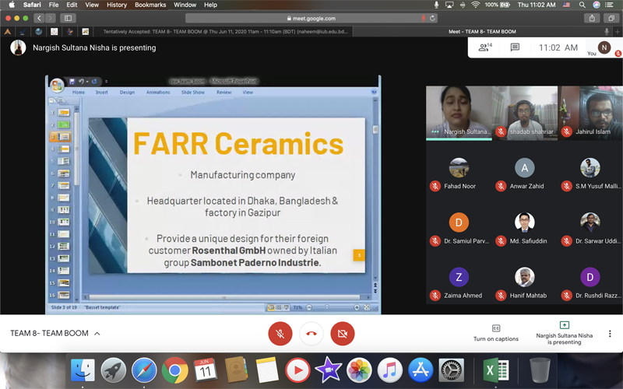The image size is (623, 389).
Task: Click Spotlight search magnifier in menu bar
Action: tap(582, 5)
